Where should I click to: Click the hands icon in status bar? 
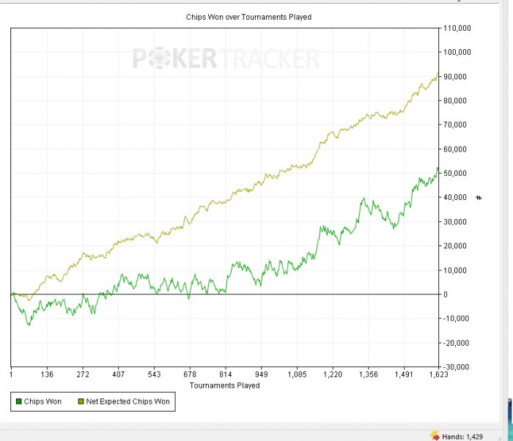point(435,436)
